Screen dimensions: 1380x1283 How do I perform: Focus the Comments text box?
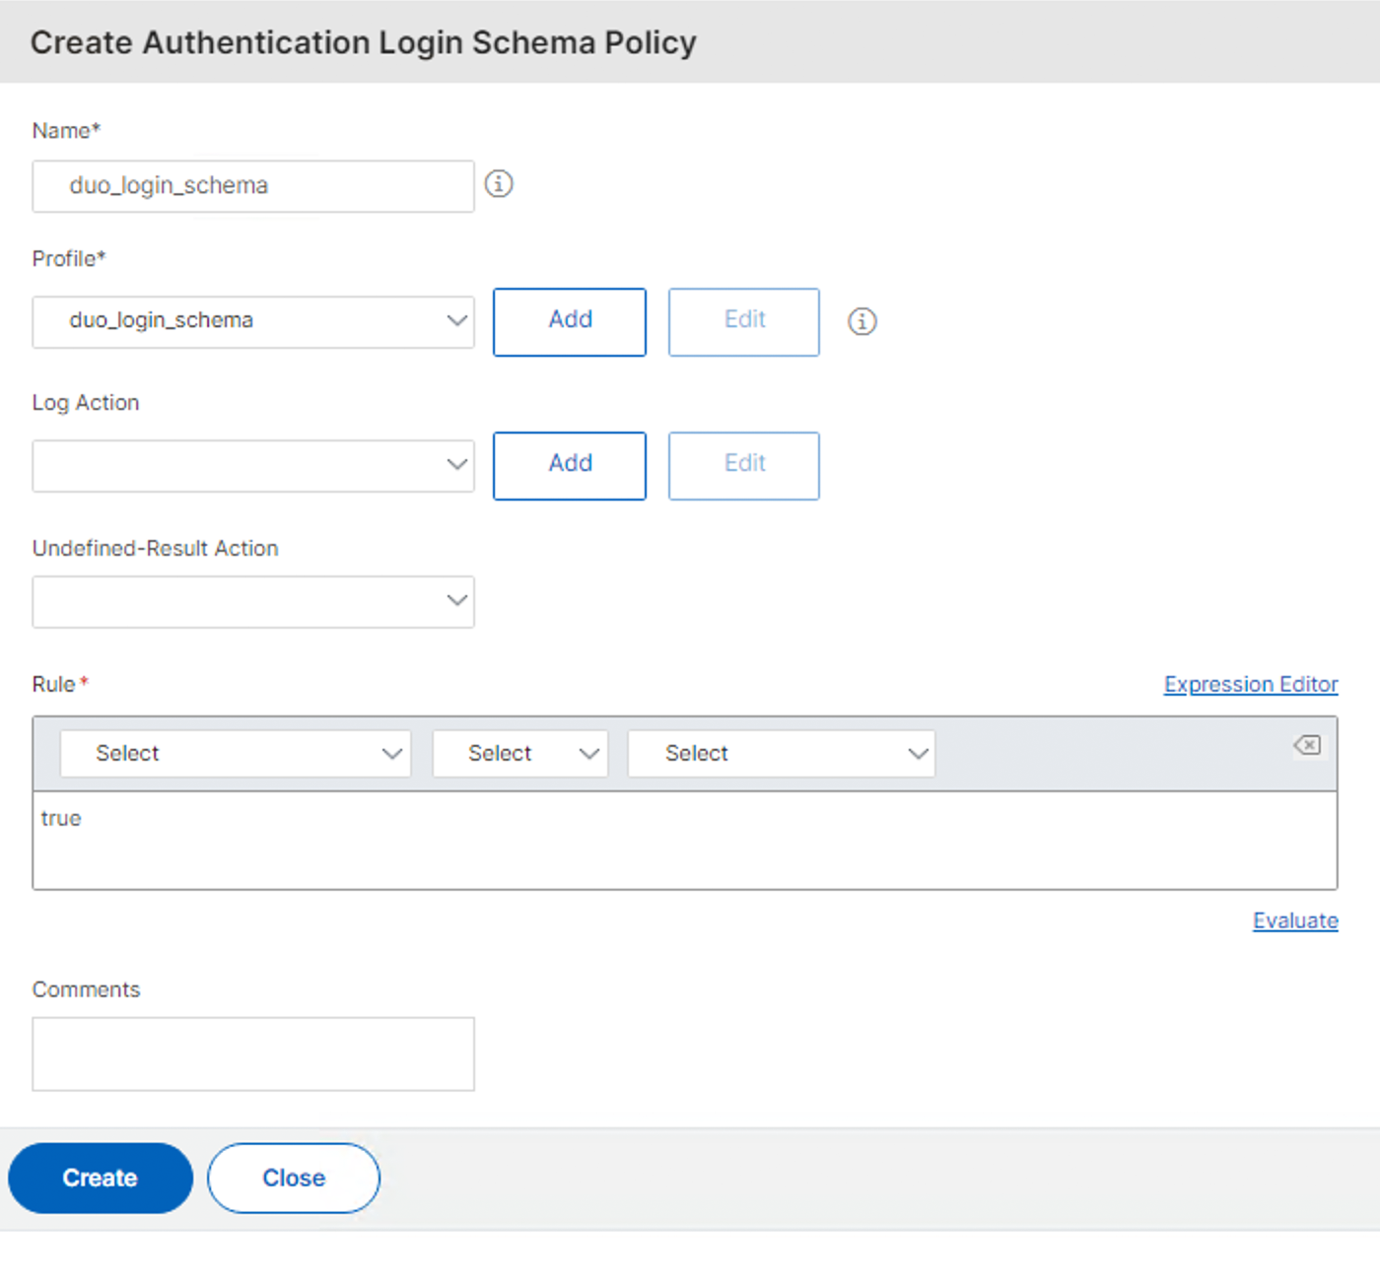pyautogui.click(x=253, y=1053)
